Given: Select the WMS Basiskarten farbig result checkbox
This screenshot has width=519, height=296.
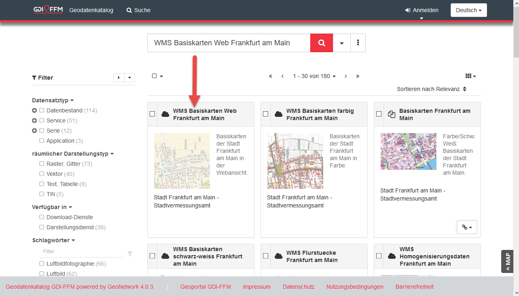Looking at the screenshot, I should (x=266, y=114).
